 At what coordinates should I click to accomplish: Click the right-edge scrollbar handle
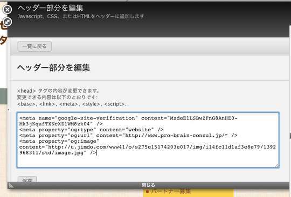pos(290,136)
